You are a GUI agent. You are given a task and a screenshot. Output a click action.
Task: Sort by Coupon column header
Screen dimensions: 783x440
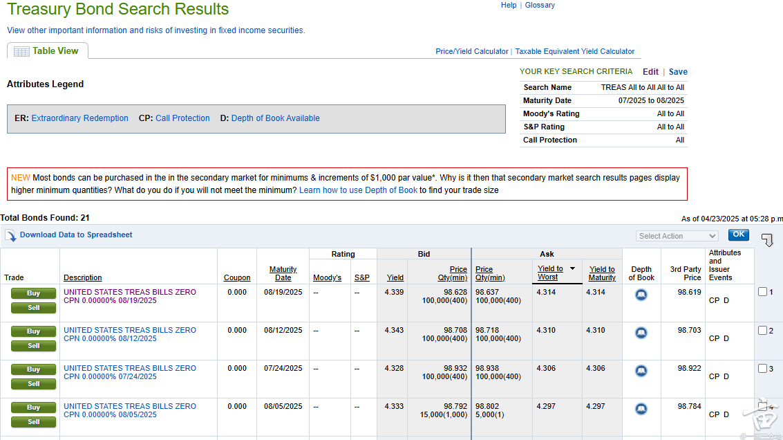click(237, 277)
